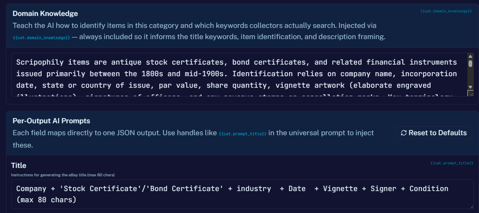Click the Domain Knowledge scrollbar thumb
Image resolution: width=479 pixels, height=213 pixels.
471,63
